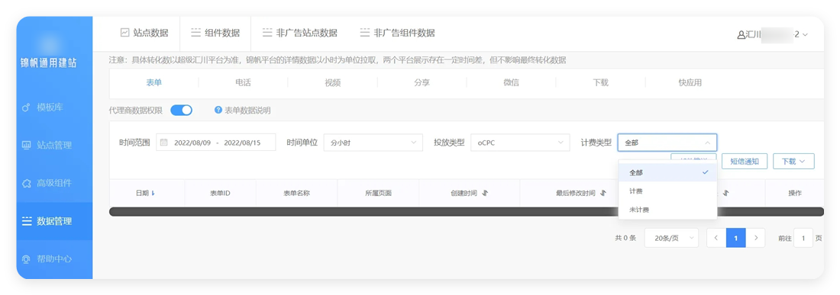
Task: Open the 20条/页 page size dropdown
Action: pos(671,238)
